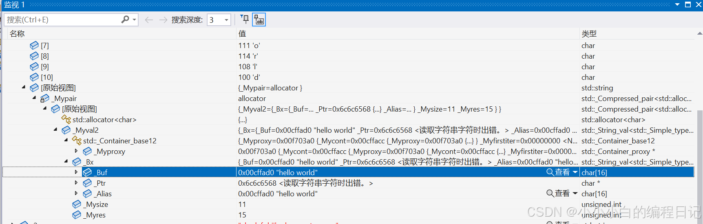
Task: Select the _Mysize row name
Action: coord(96,204)
